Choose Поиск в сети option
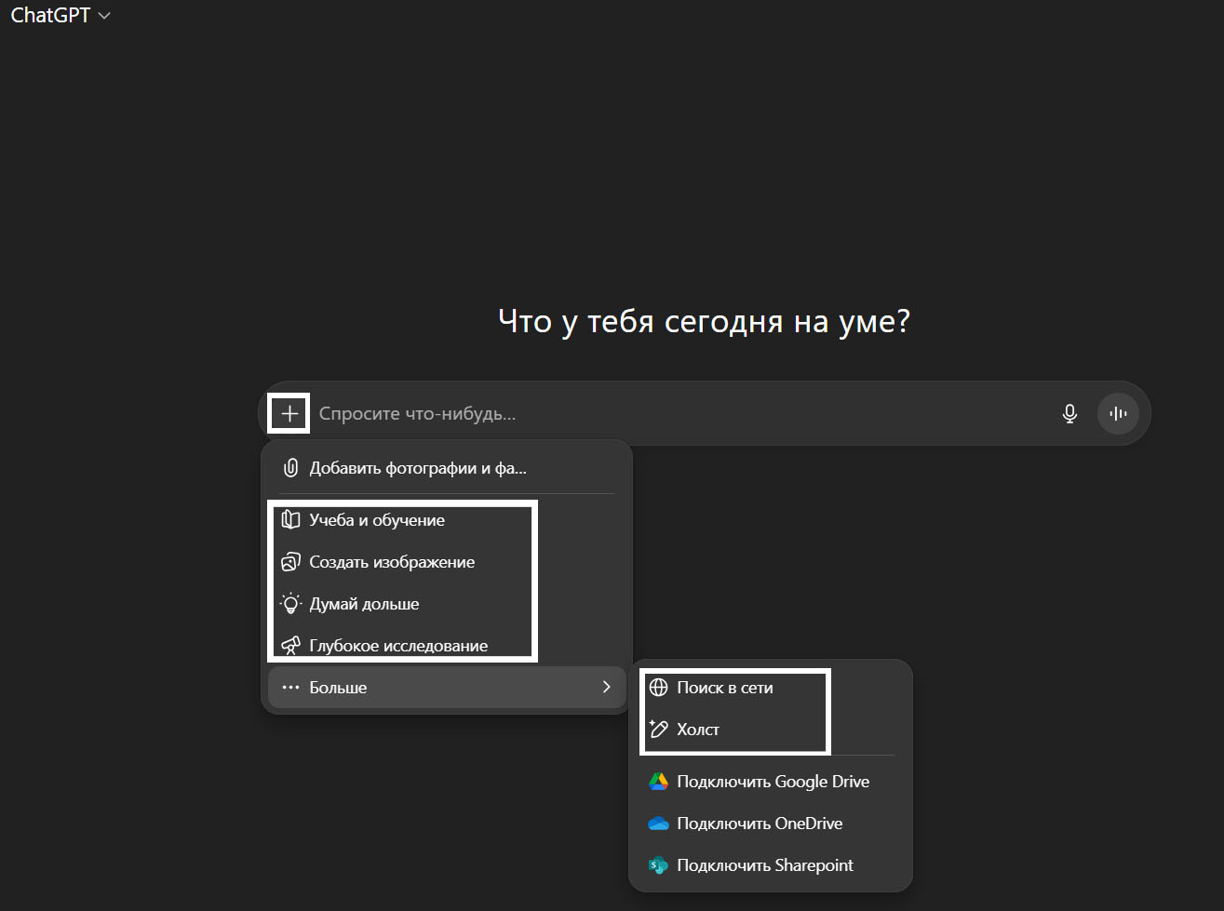Viewport: 1224px width, 911px height. click(x=725, y=688)
